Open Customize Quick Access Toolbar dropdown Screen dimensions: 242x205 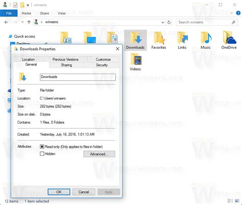pos(28,5)
